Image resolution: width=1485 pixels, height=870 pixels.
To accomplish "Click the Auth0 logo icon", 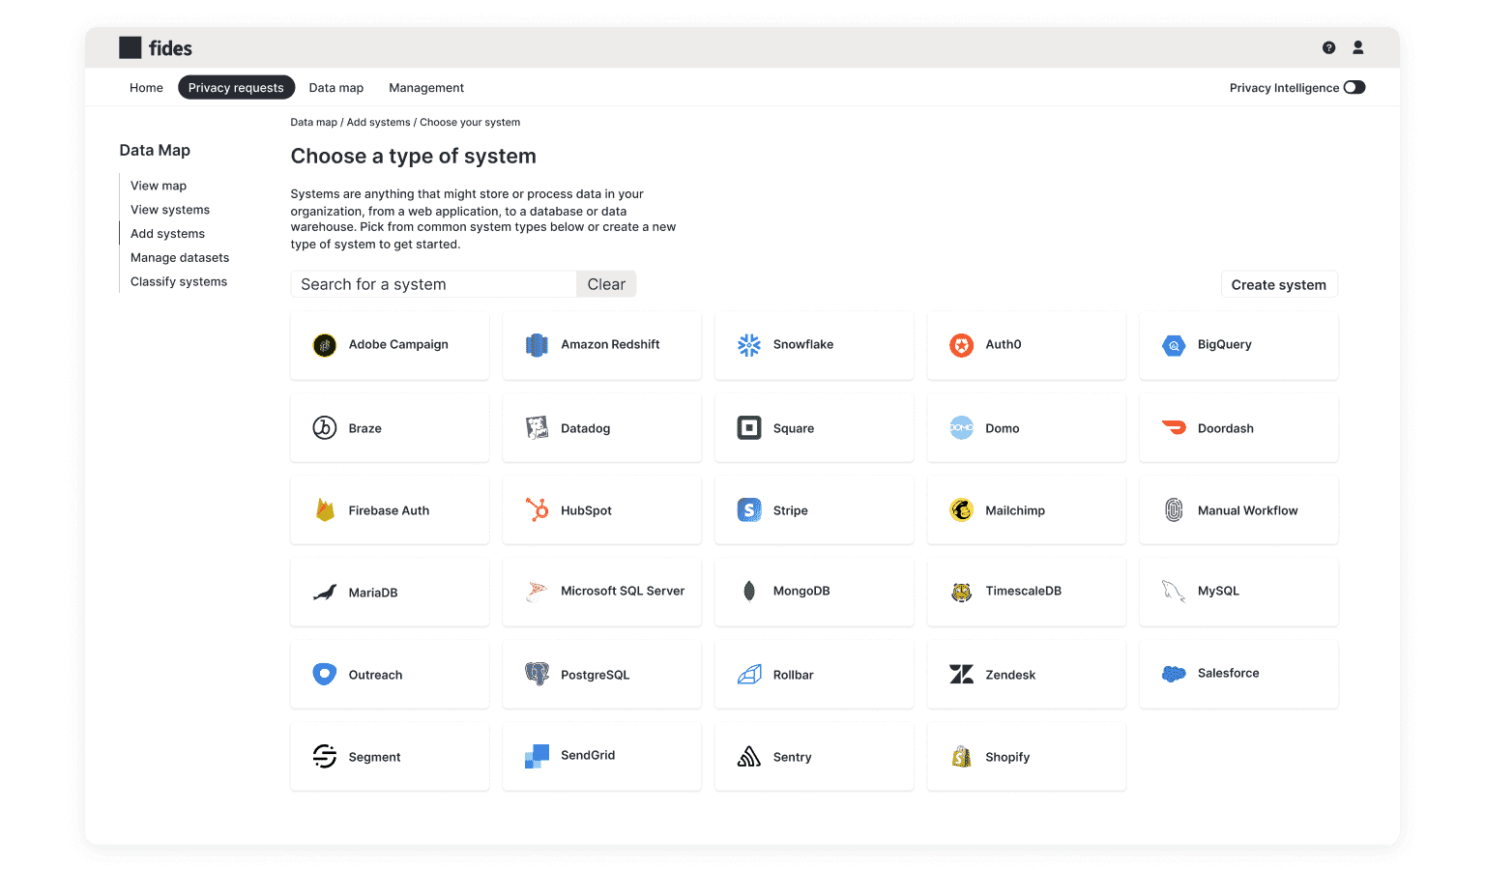I will (961, 345).
